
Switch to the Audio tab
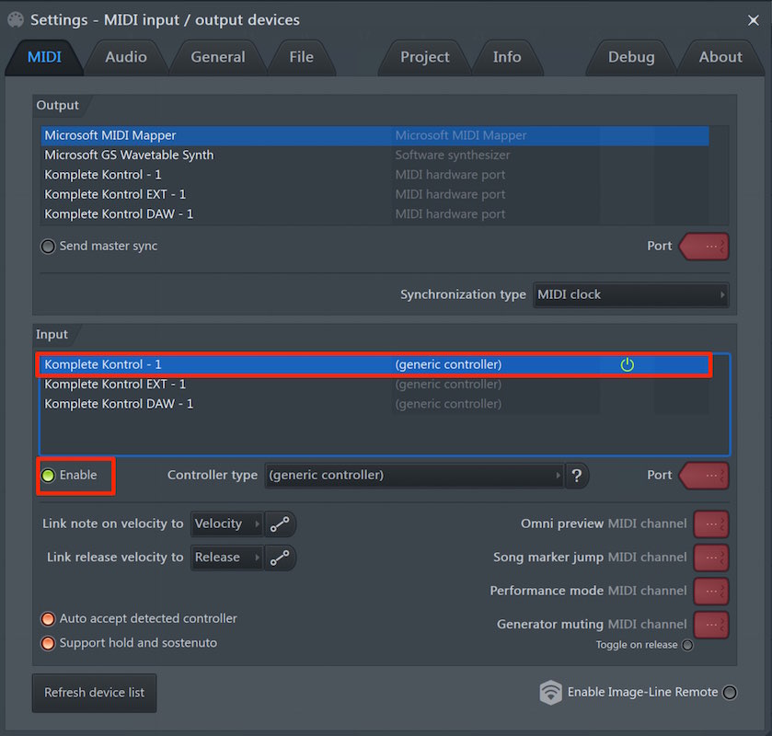126,57
